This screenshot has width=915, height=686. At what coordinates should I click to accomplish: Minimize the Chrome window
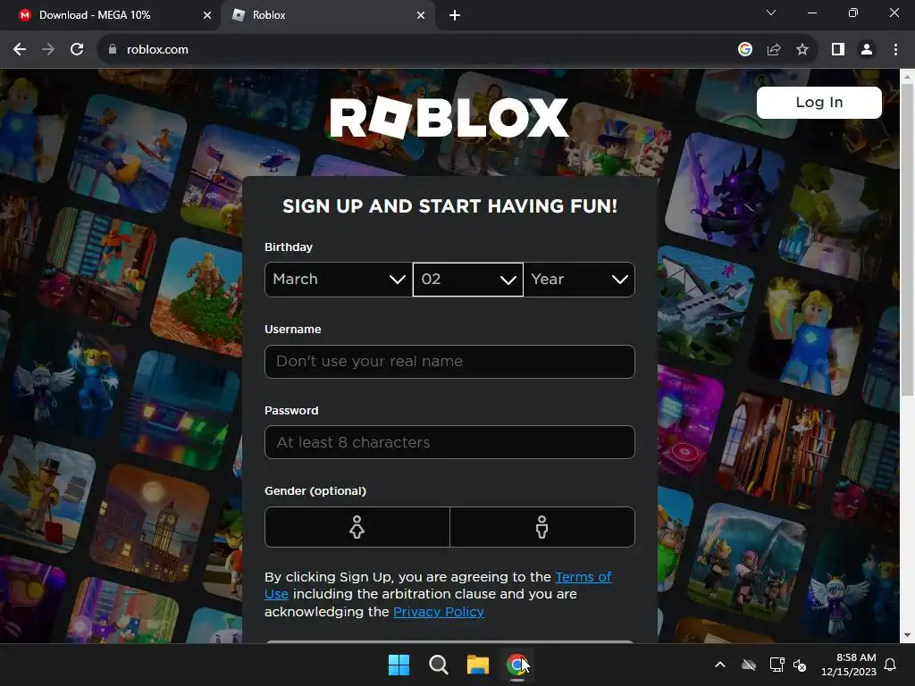(811, 13)
